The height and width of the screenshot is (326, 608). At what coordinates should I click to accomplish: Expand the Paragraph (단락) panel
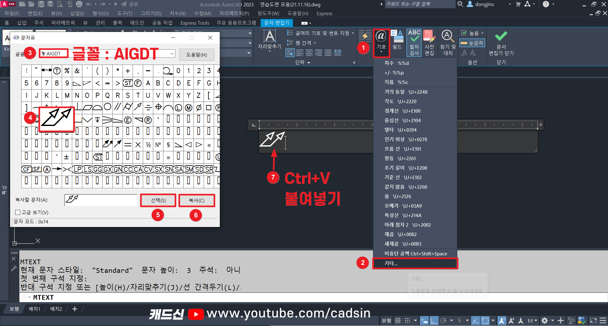(303, 62)
